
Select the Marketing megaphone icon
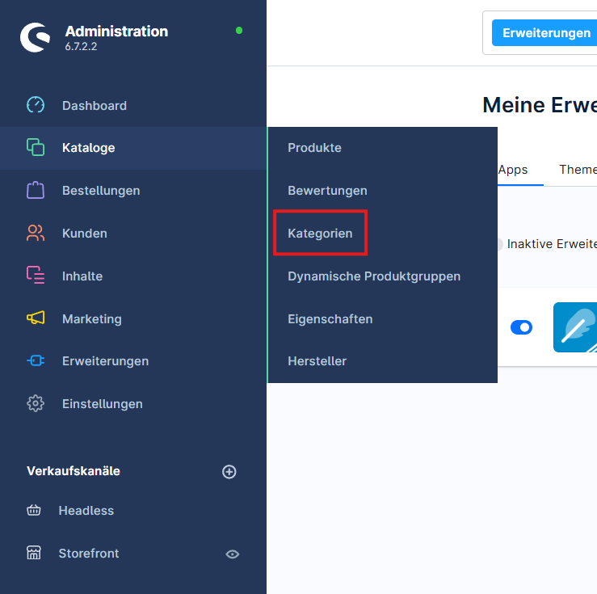36,318
